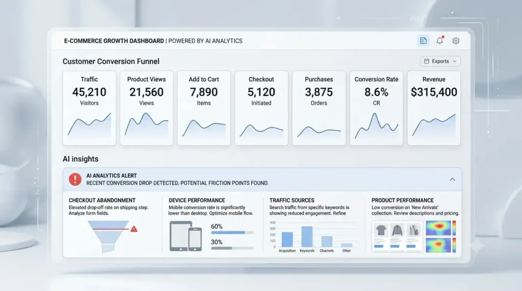Screen dimensions: 522x291
Task: Click the Channels bar in chart
Action: tap(327, 242)
